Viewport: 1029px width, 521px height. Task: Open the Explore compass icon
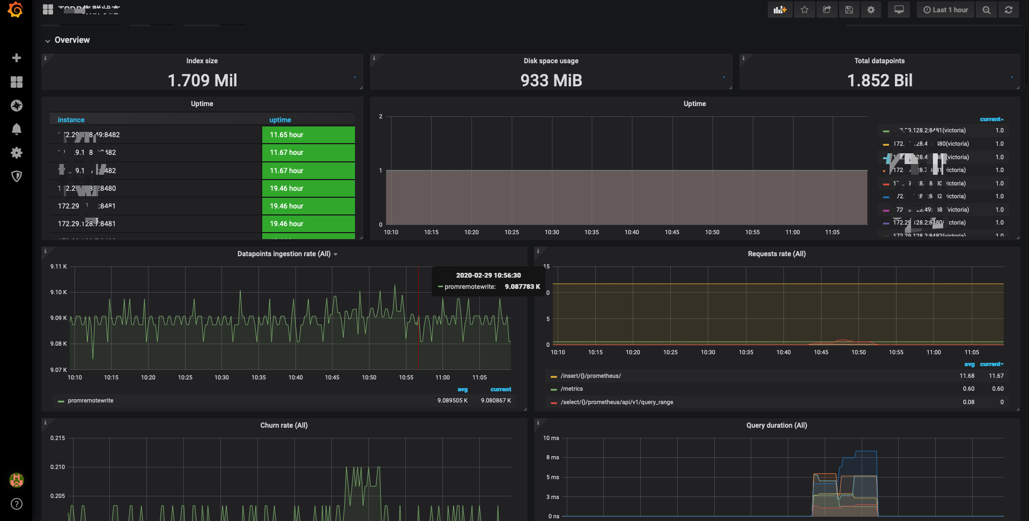(x=17, y=106)
